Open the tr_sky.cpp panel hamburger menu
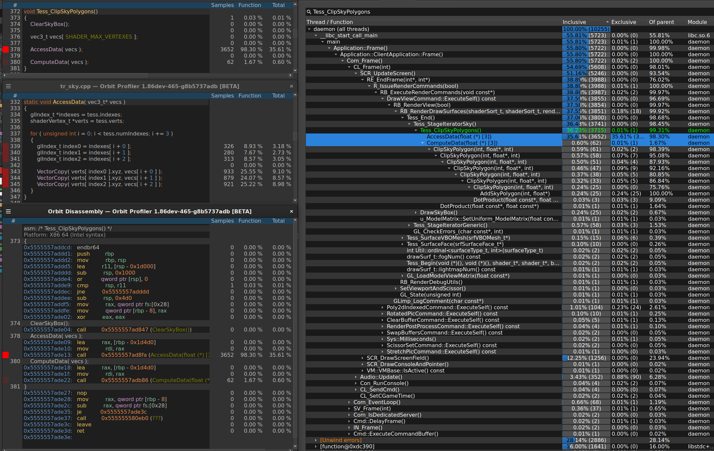The image size is (714, 451). (8, 86)
